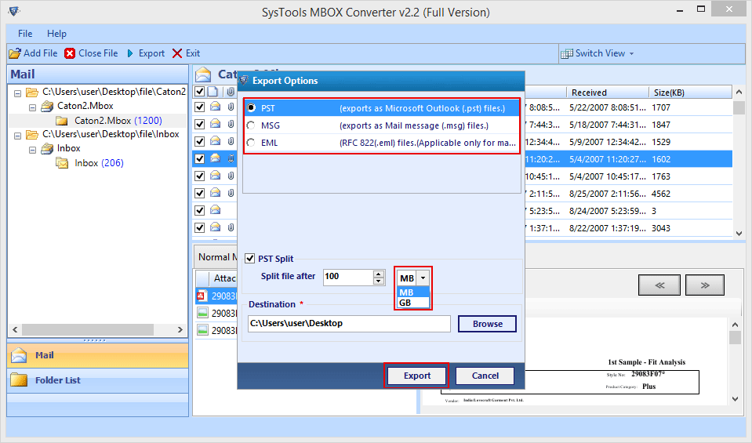
Task: Select the MSG export radio button
Action: tap(251, 125)
